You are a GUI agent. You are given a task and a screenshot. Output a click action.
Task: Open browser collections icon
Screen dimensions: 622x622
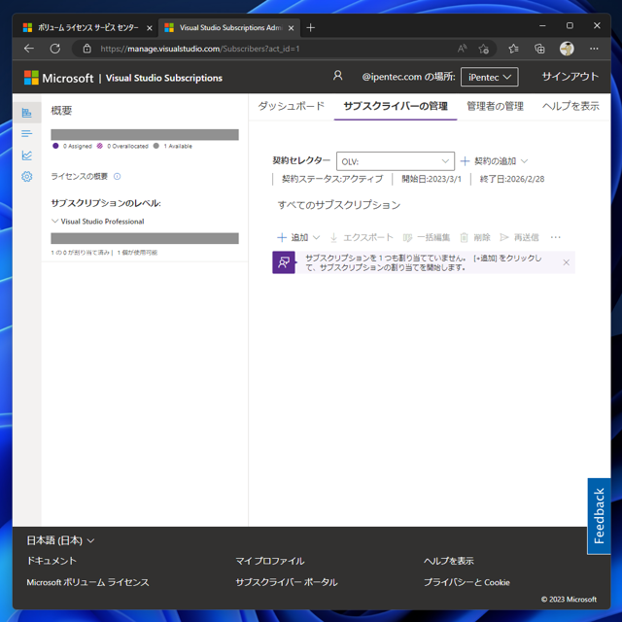coord(539,49)
